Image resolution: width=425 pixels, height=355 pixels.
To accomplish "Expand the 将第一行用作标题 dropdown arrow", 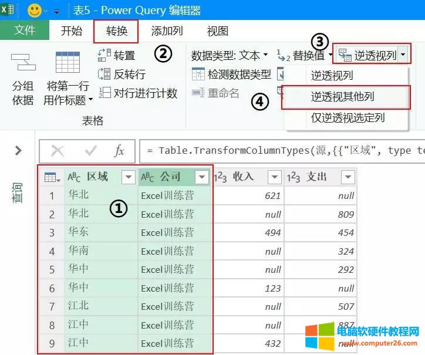I will click(x=91, y=99).
